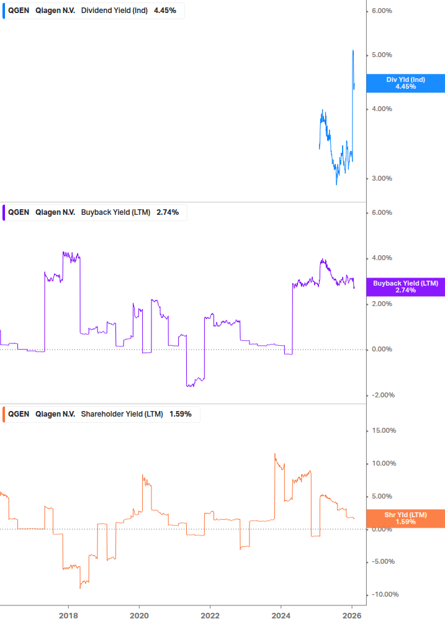This screenshot has width=445, height=624.
Task: Click the 15.00% tick on shareholder yield axis
Action: coord(384,431)
